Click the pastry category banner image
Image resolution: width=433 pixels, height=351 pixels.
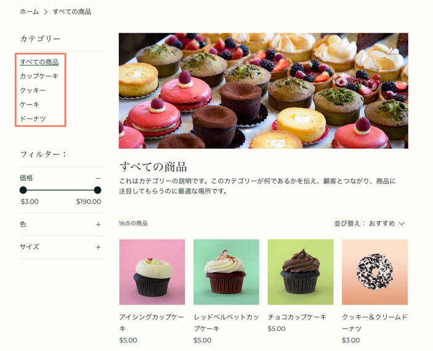(x=263, y=90)
